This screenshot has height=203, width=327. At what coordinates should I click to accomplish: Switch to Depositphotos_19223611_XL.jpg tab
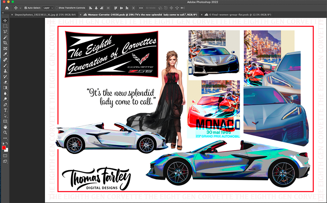(45, 15)
